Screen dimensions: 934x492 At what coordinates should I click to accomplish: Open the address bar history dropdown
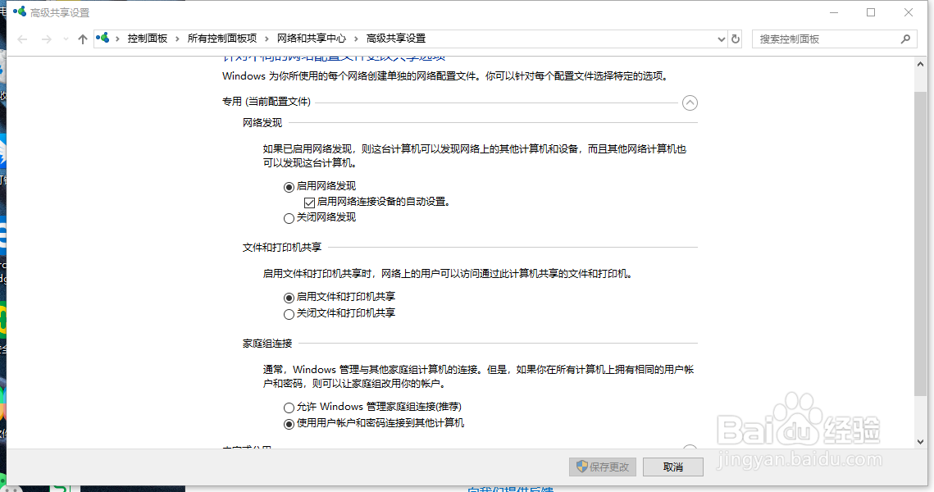tap(721, 39)
